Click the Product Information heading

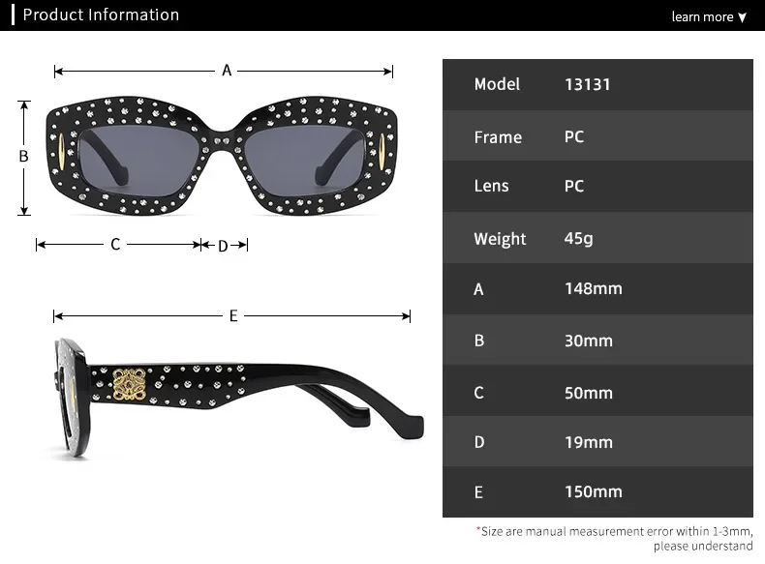click(101, 15)
